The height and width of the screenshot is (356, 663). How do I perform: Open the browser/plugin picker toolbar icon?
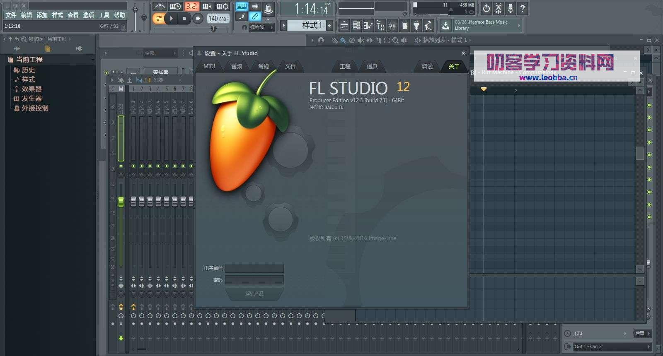point(380,26)
